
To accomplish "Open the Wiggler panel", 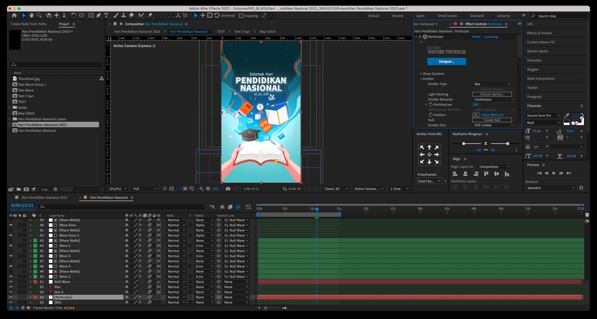I will click(x=533, y=70).
